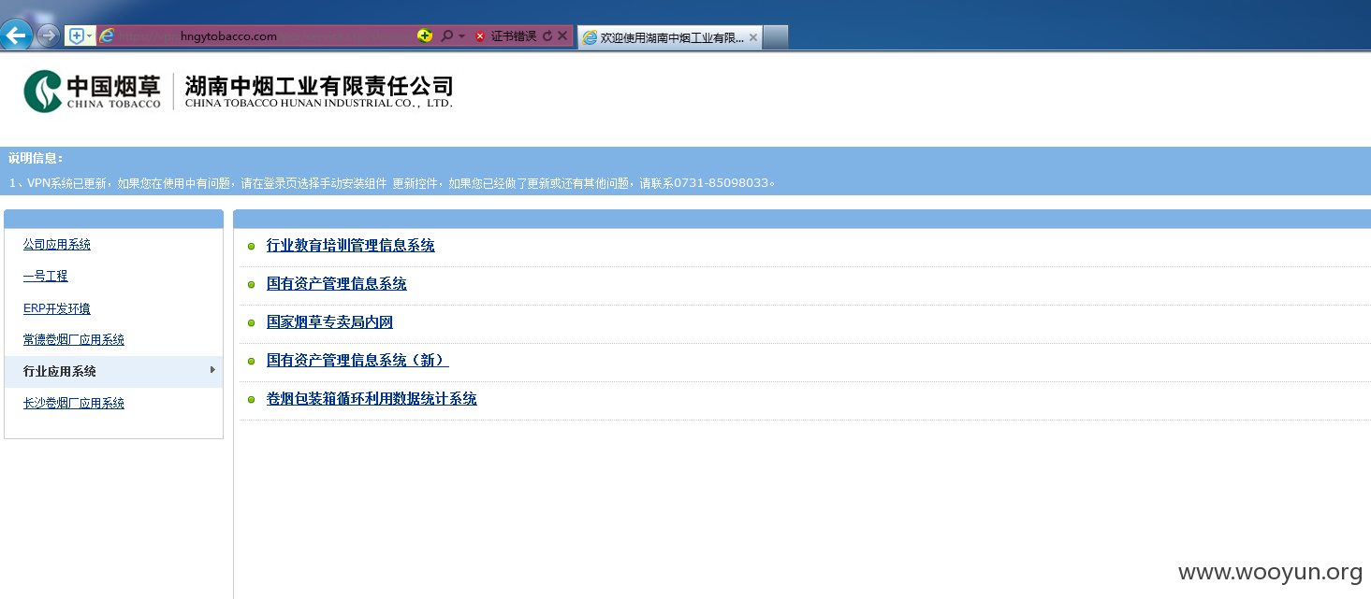Screen dimensions: 1371x599
Task: Open 卷烟包装箱循环利用数据统计系统 link
Action: pyautogui.click(x=372, y=399)
